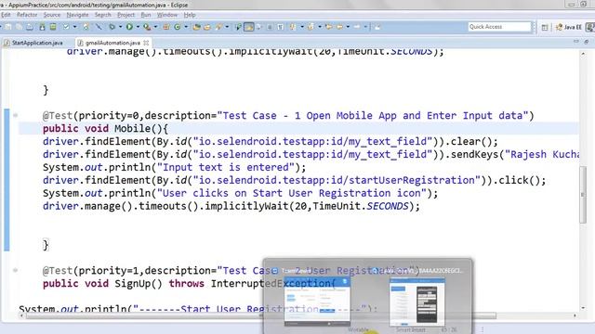Open the Source menu
This screenshot has width=595, height=334.
(52, 15)
